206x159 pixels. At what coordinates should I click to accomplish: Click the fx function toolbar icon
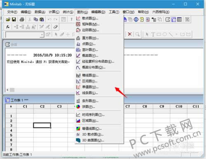point(8,27)
